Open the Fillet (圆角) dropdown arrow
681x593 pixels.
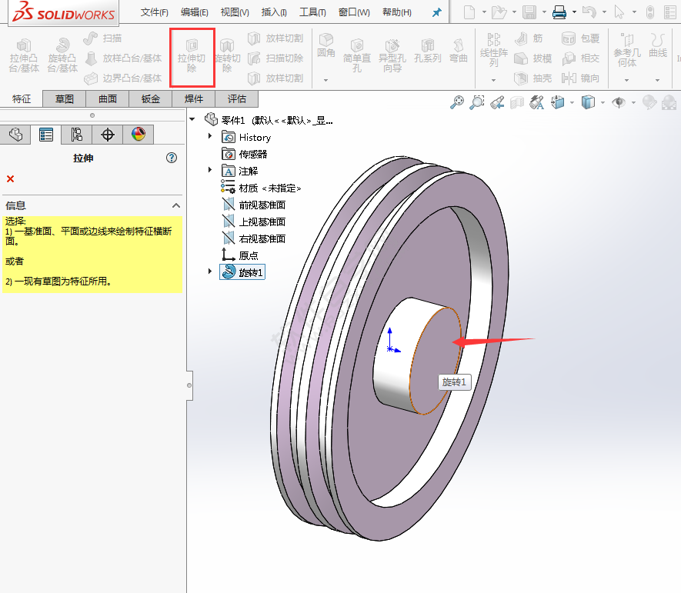(325, 80)
